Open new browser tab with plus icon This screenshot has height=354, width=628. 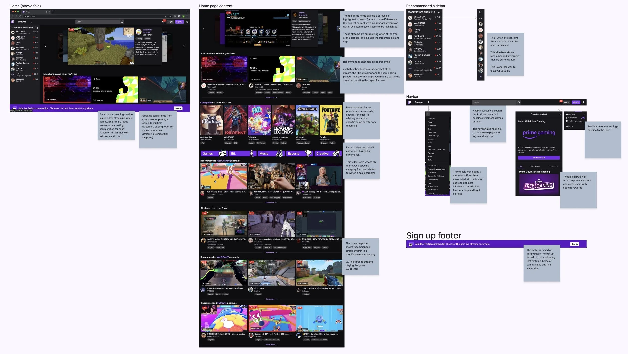click(54, 12)
